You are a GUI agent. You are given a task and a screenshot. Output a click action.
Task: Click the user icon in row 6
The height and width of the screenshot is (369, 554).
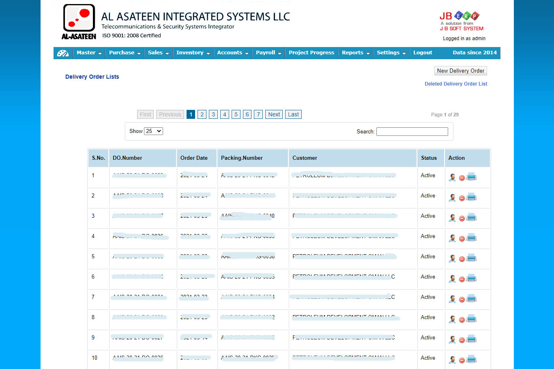(452, 279)
